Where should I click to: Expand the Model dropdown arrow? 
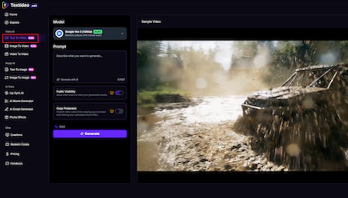click(122, 33)
